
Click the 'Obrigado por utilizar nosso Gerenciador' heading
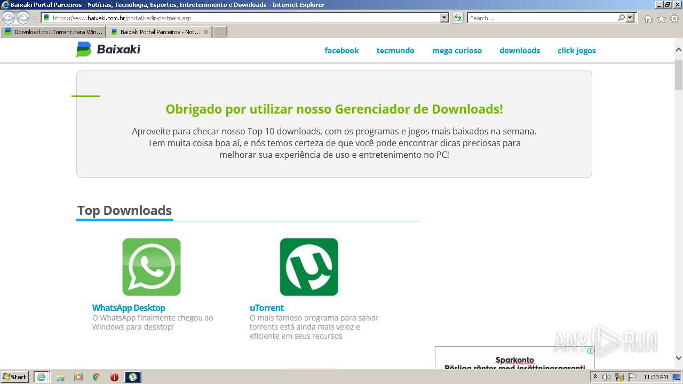click(334, 109)
